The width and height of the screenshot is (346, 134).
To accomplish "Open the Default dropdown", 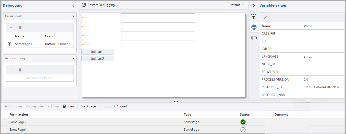I will (237, 5).
